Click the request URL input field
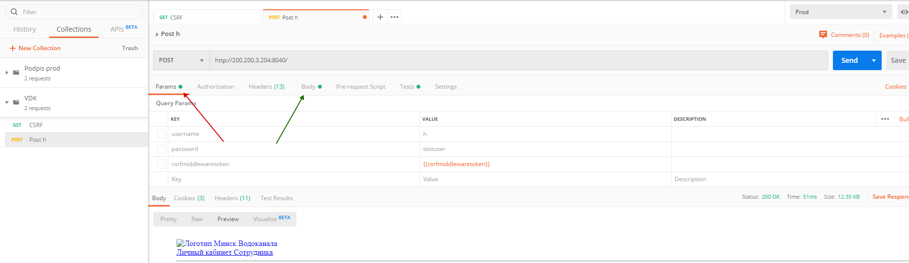909x263 pixels. point(519,60)
